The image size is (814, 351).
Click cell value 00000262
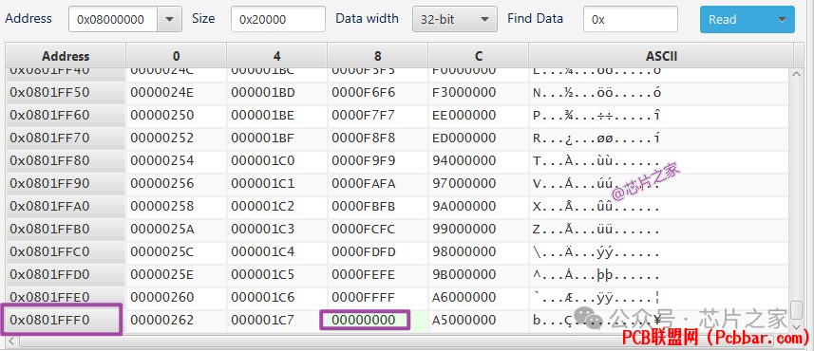coord(162,321)
